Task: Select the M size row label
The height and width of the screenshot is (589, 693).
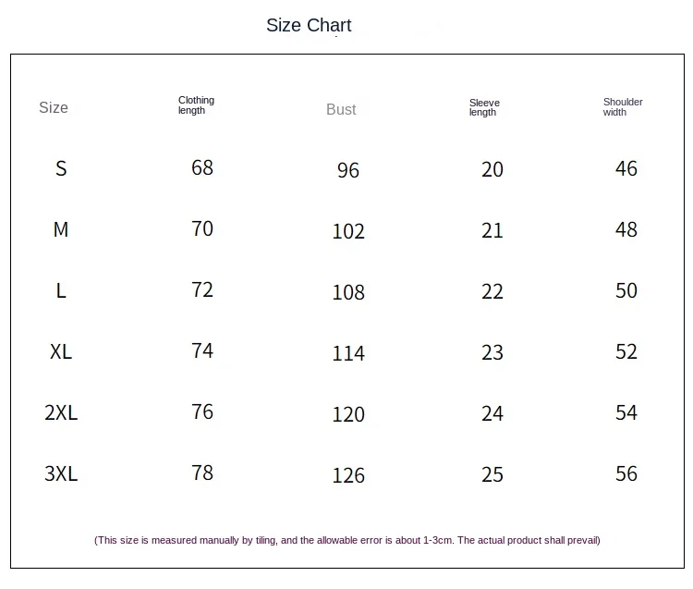Action: click(x=61, y=229)
